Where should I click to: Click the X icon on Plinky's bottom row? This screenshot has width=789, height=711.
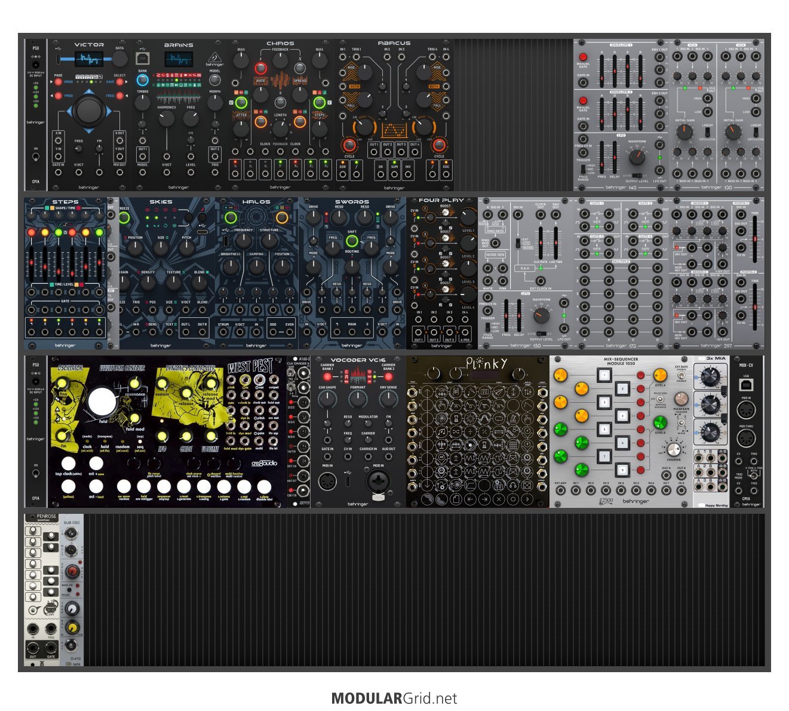pos(499,499)
